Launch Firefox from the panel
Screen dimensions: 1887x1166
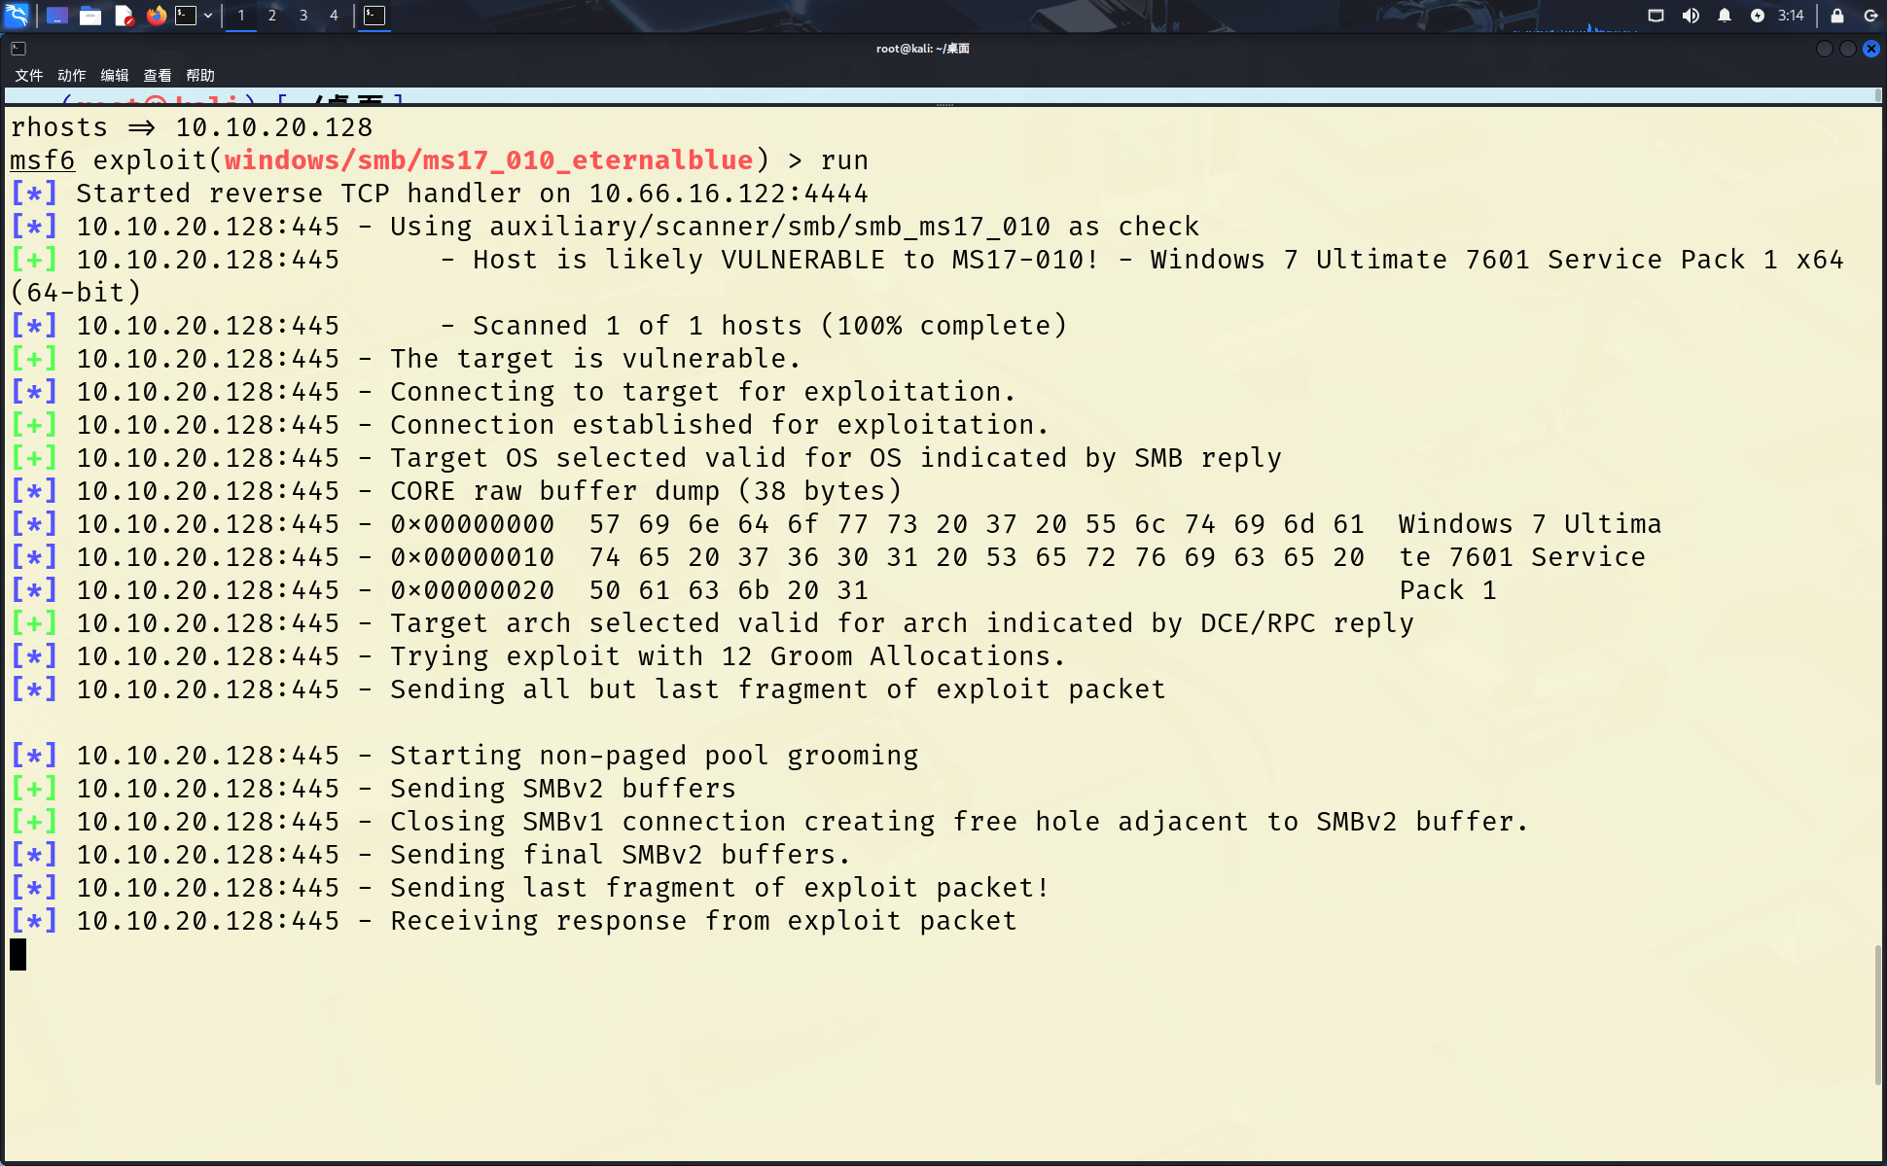tap(156, 16)
